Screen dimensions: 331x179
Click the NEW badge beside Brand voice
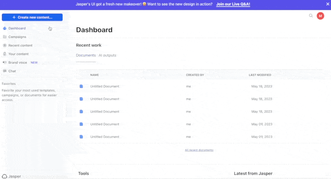point(34,63)
